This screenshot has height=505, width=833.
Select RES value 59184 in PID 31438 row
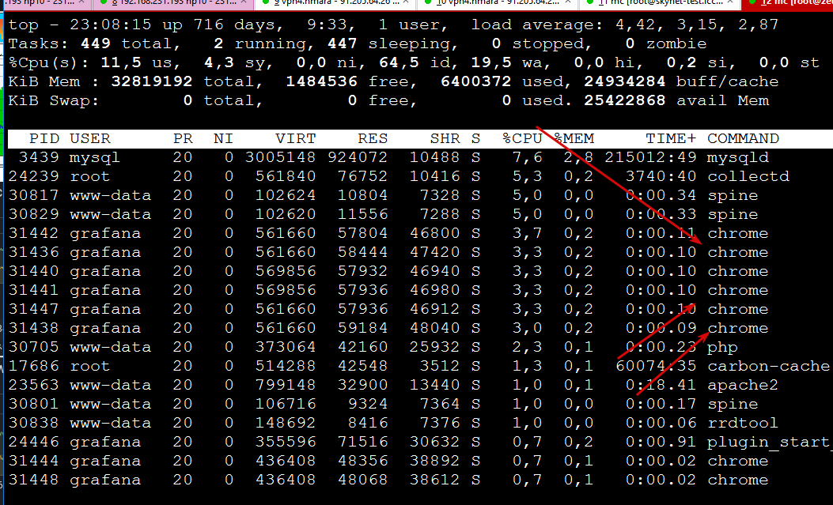362,329
